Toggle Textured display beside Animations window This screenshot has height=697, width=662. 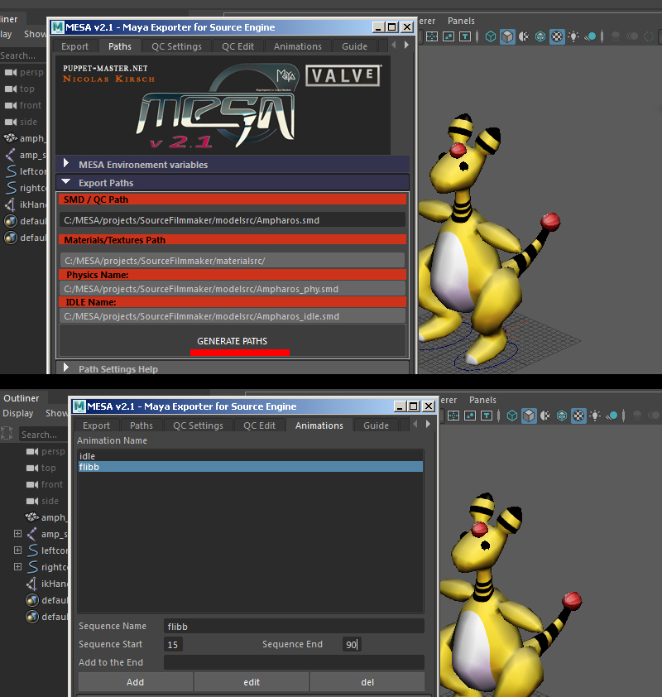pyautogui.click(x=578, y=416)
